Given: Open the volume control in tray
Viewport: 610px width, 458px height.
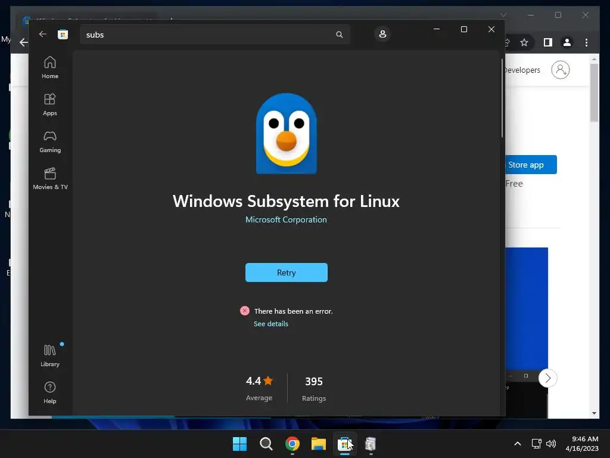Looking at the screenshot, I should pyautogui.click(x=551, y=444).
